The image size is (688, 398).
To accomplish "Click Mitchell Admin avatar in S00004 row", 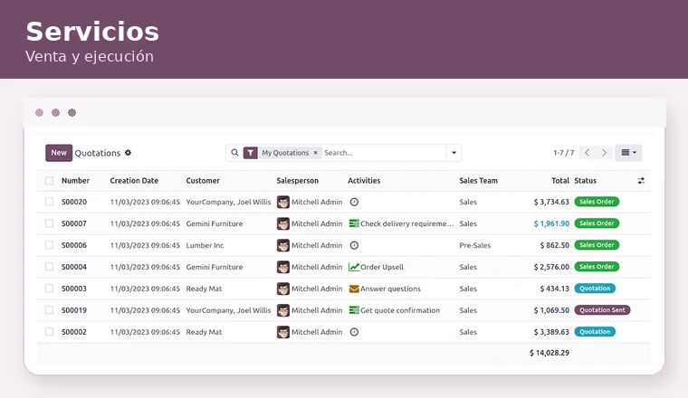I will click(x=283, y=267).
